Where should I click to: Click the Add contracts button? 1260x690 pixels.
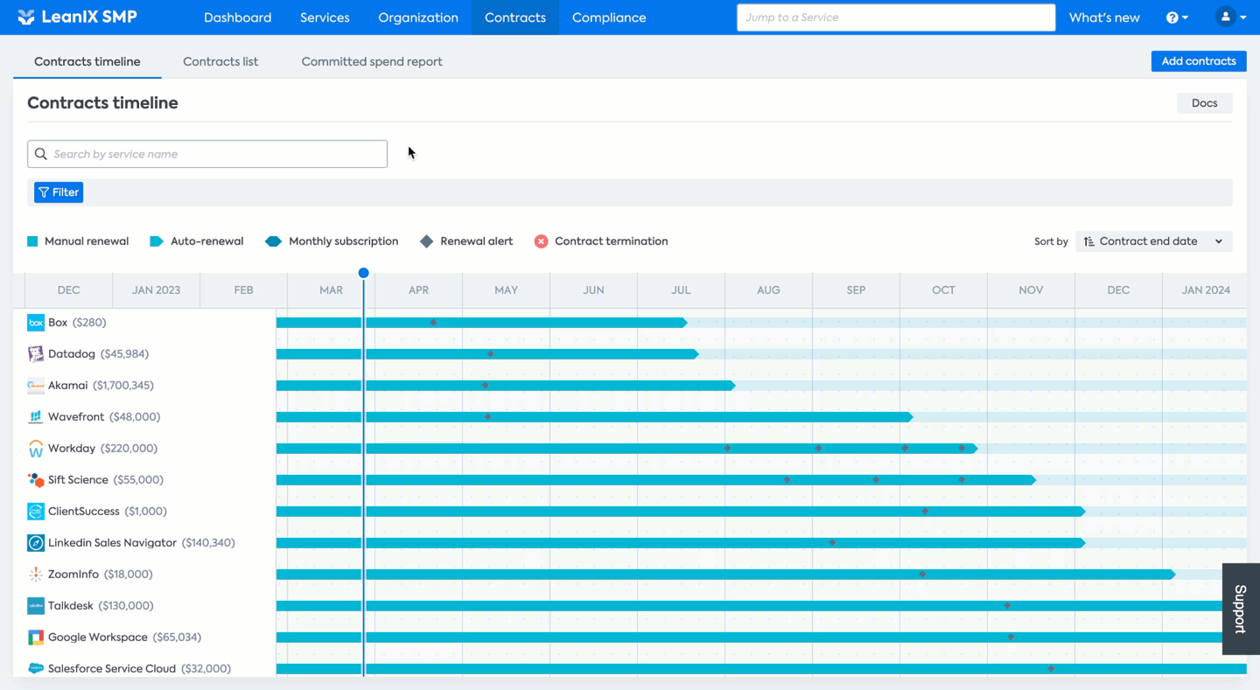click(1199, 61)
